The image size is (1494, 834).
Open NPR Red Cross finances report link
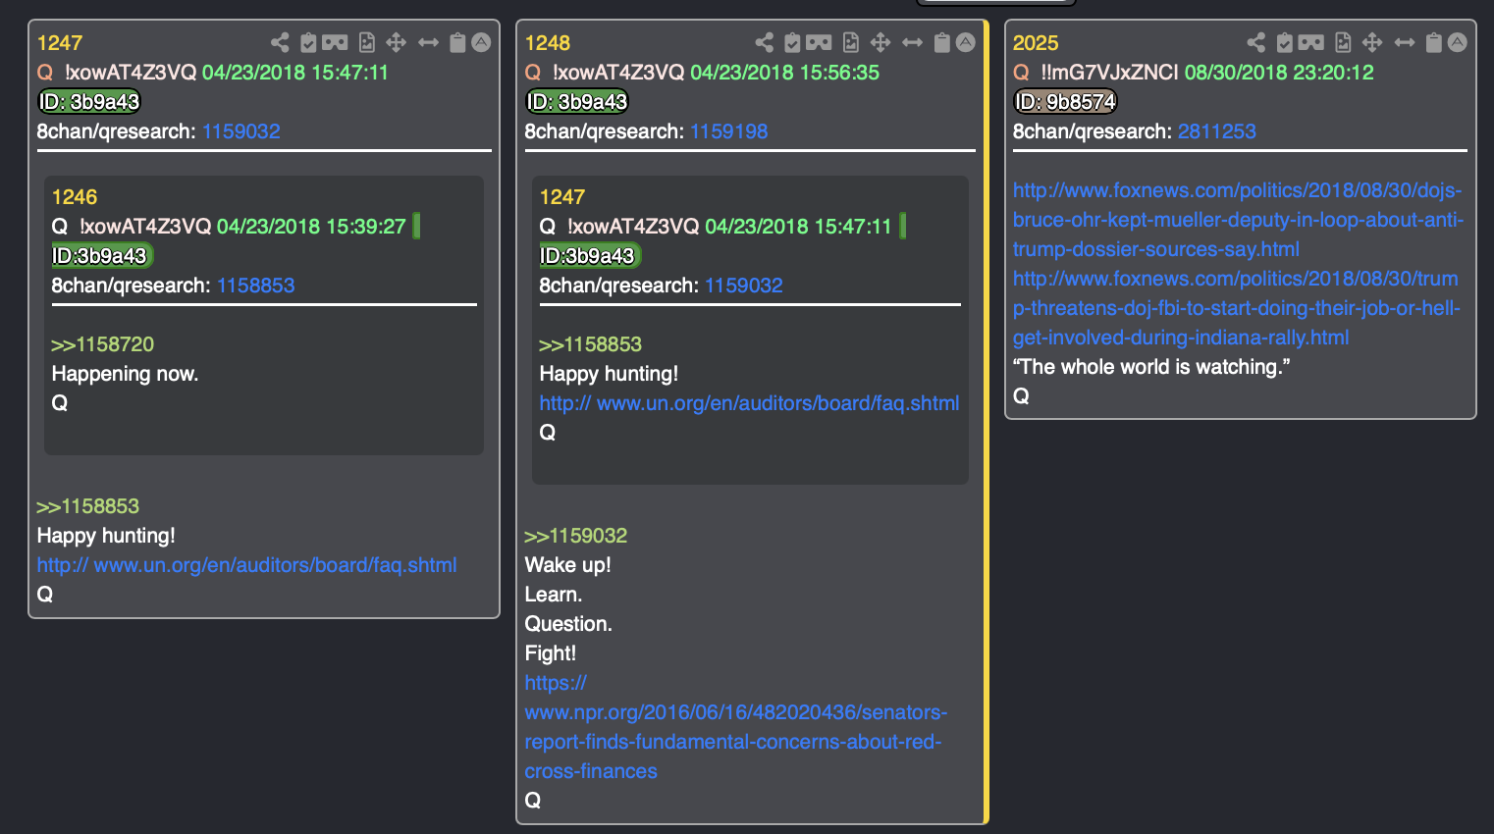click(736, 727)
